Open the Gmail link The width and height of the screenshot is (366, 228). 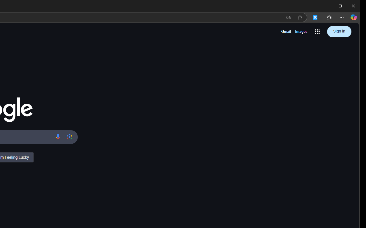tap(286, 32)
